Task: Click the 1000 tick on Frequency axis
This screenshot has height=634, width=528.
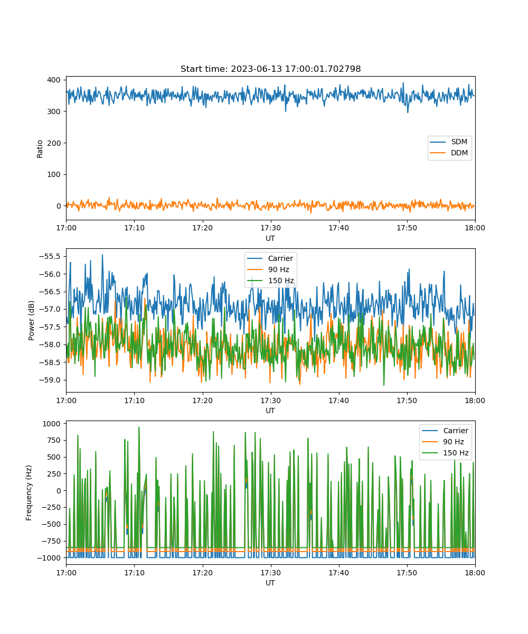Action: pyautogui.click(x=53, y=424)
